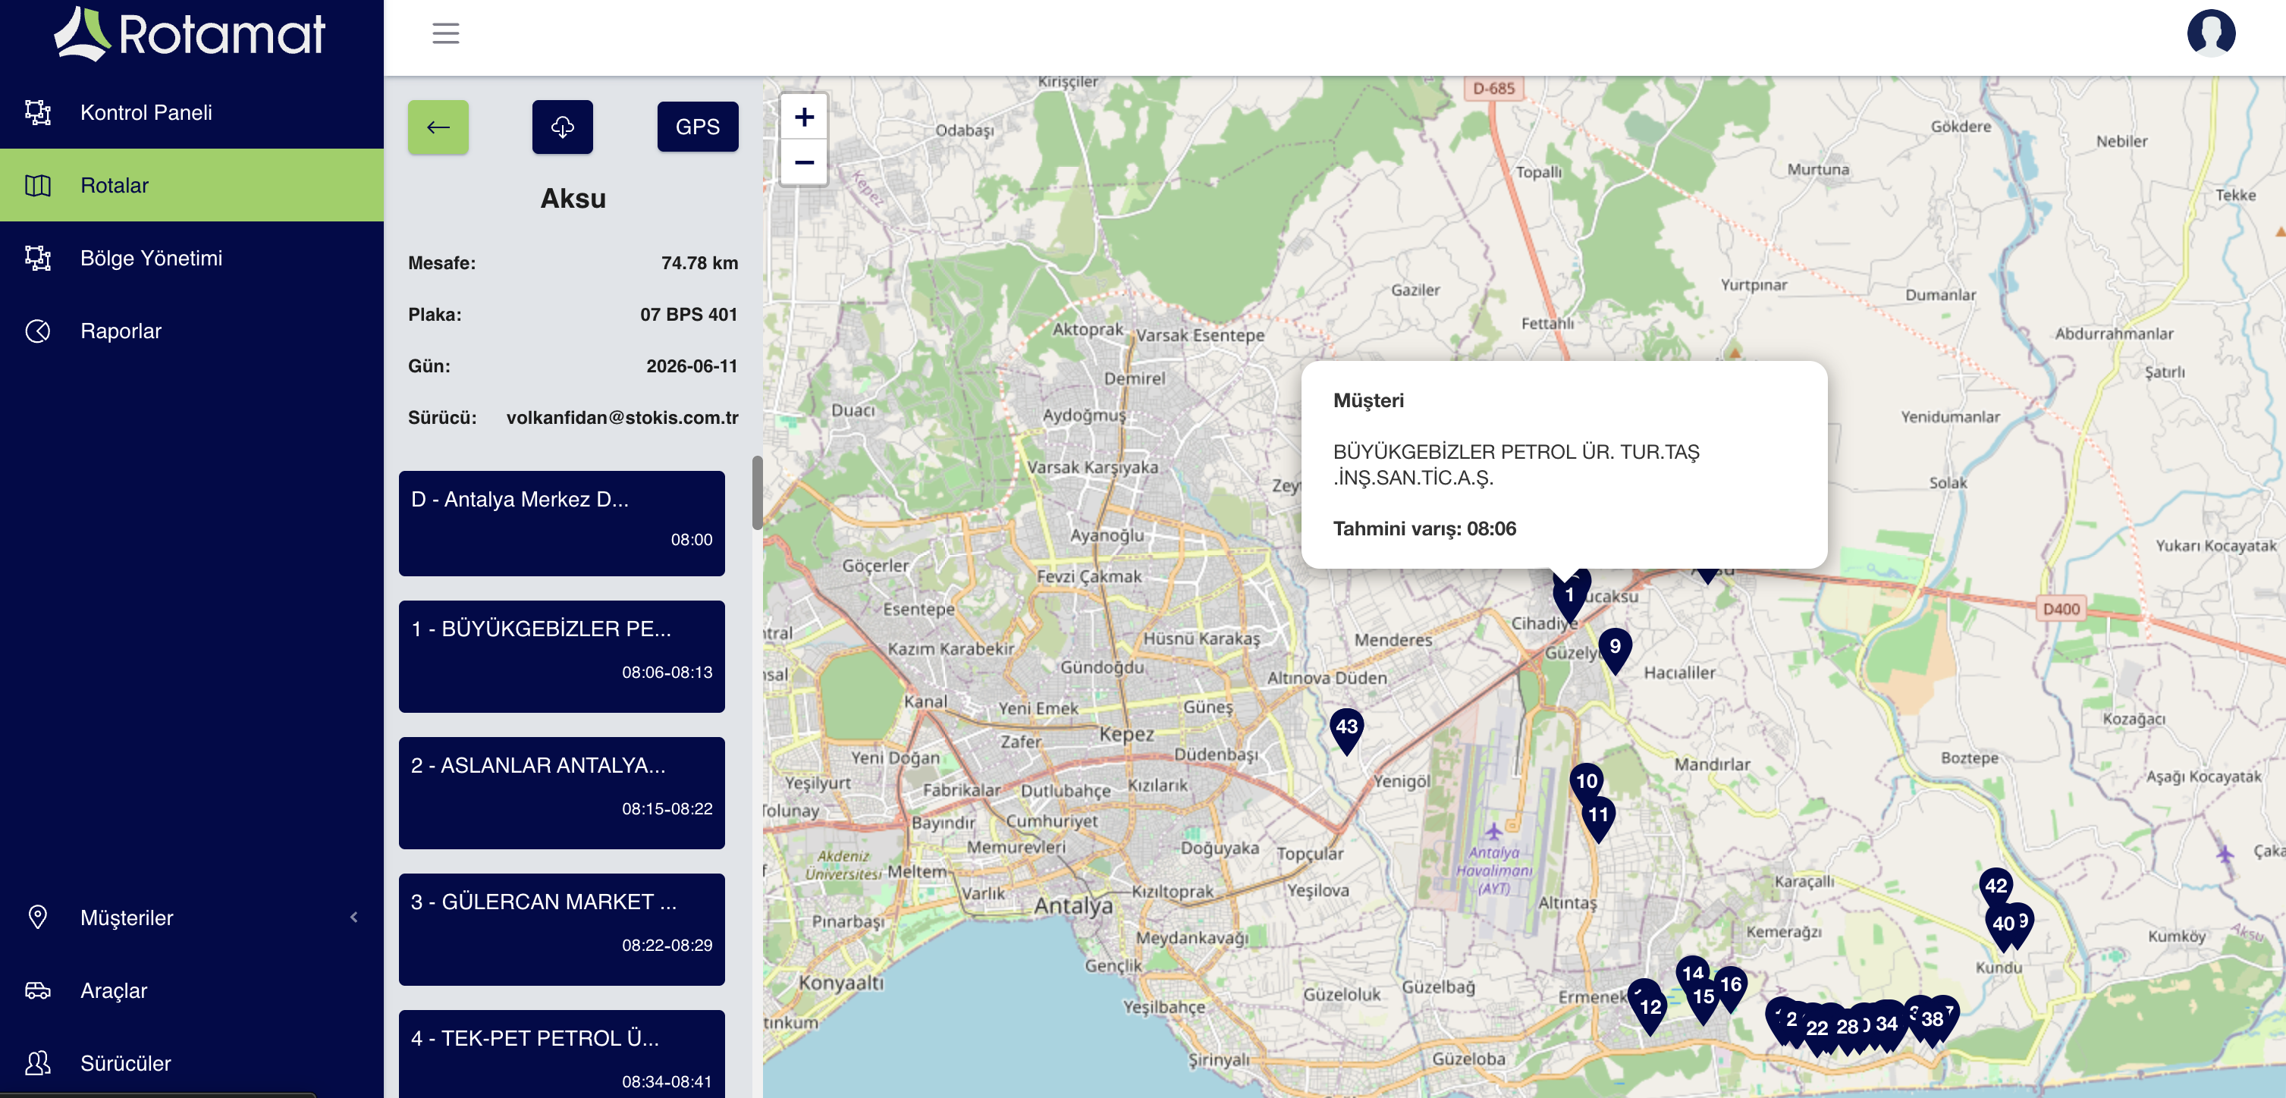Click the Araçlar truck icon
2286x1098 pixels.
38,990
